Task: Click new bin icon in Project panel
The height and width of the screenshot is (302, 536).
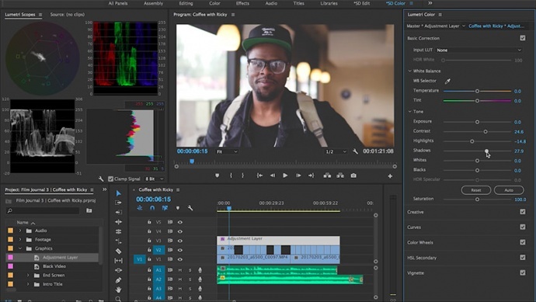Action: pyautogui.click(x=89, y=210)
